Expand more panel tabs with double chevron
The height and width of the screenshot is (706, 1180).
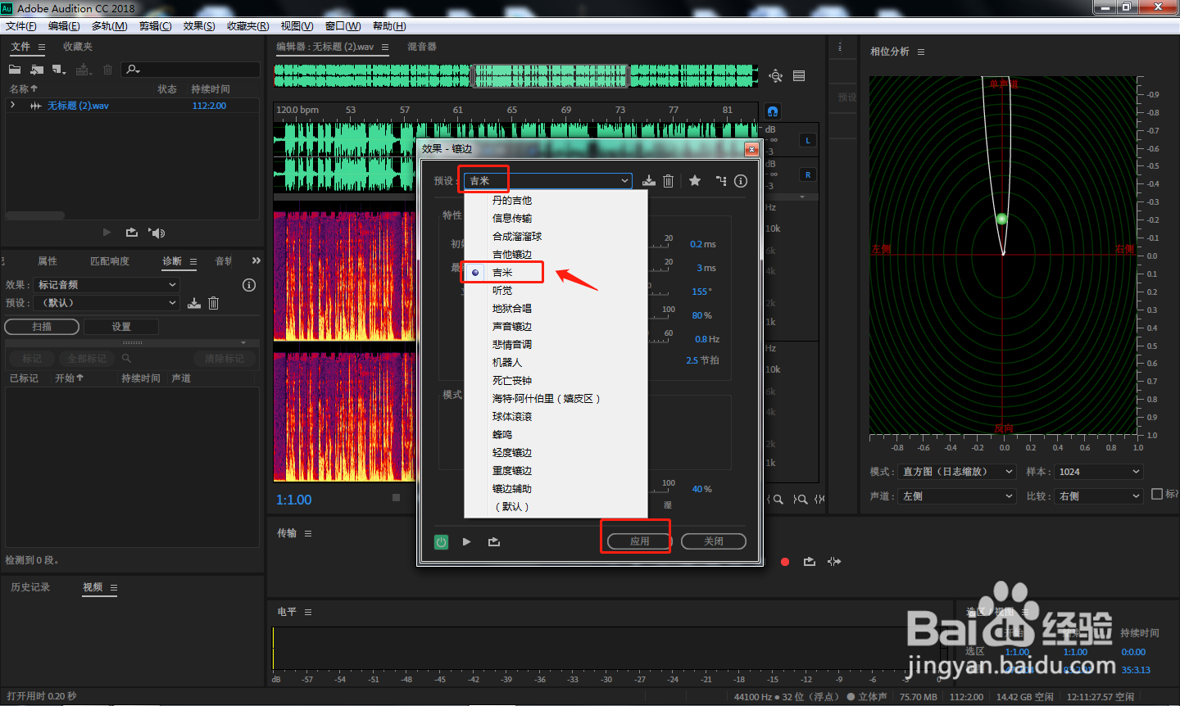[x=256, y=260]
